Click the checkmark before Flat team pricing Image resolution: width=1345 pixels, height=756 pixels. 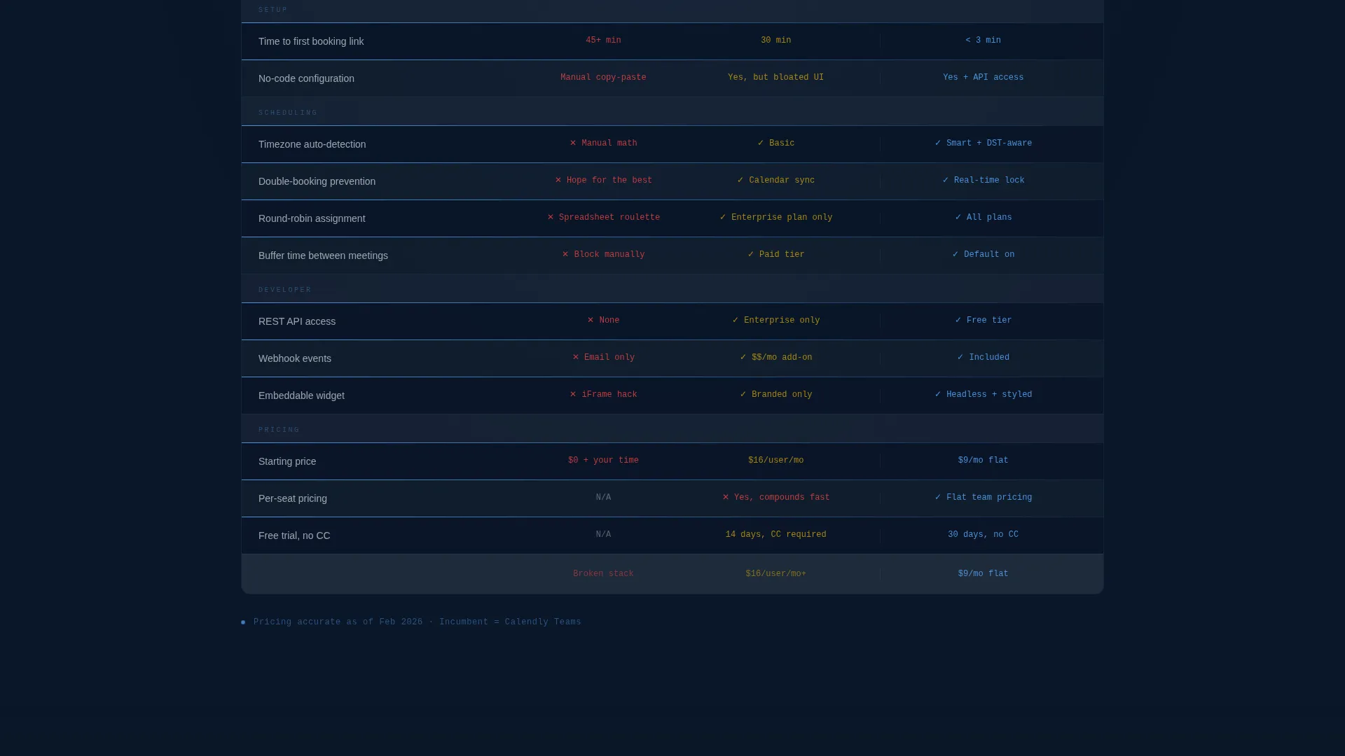point(938,498)
